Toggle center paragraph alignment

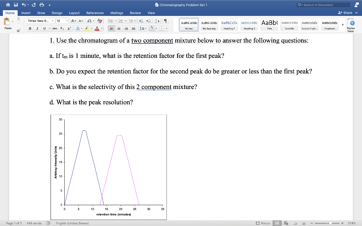tap(118, 29)
